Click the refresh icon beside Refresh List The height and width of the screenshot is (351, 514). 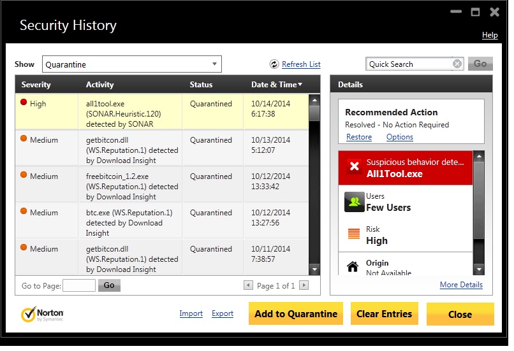coord(274,64)
